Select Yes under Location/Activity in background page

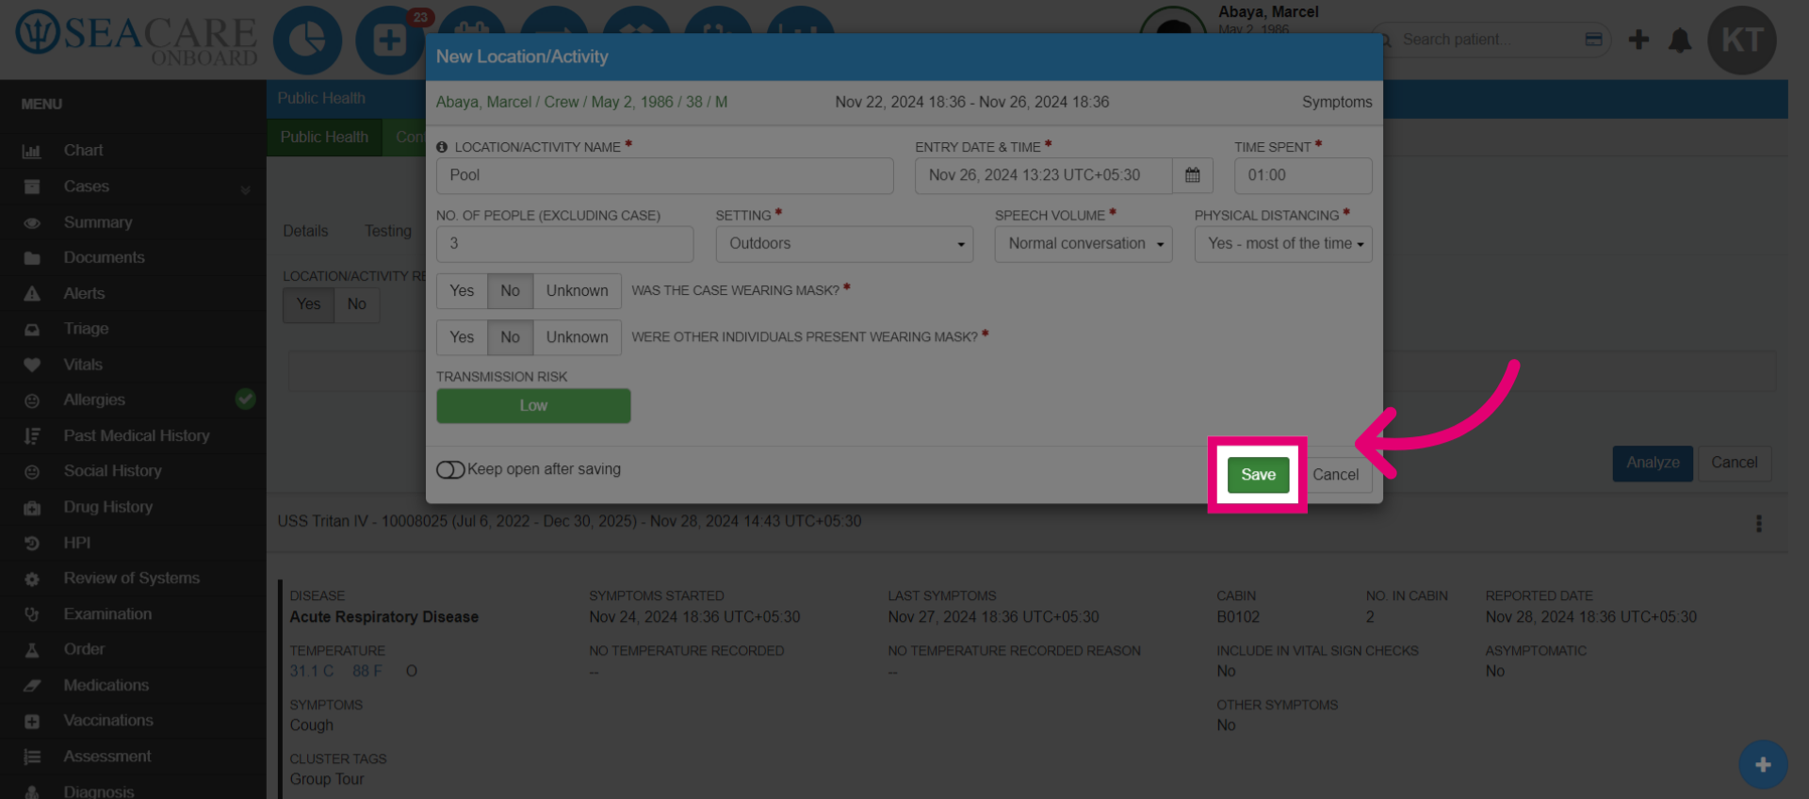pos(308,304)
